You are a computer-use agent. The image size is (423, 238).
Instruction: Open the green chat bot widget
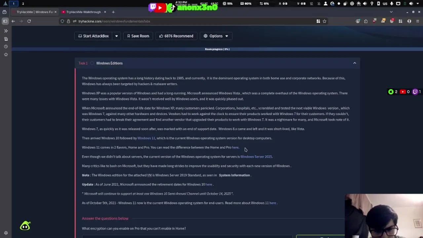pyautogui.click(x=25, y=226)
